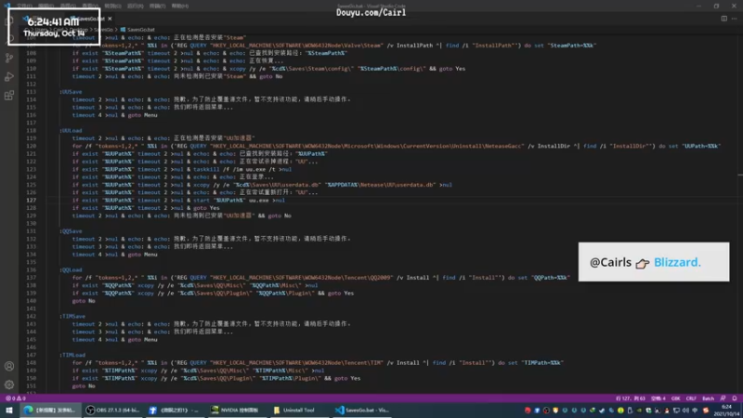Click the :QQSave label line in editor
Image resolution: width=743 pixels, height=418 pixels.
point(71,231)
